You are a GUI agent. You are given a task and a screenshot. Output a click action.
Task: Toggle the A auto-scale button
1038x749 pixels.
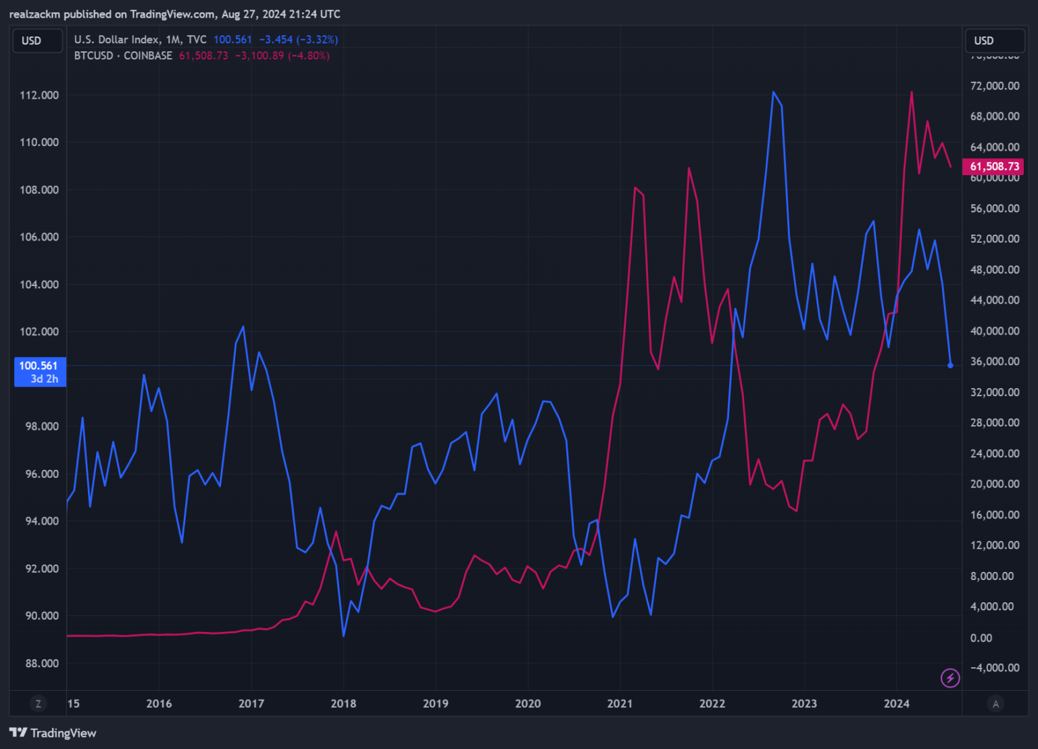click(x=995, y=704)
